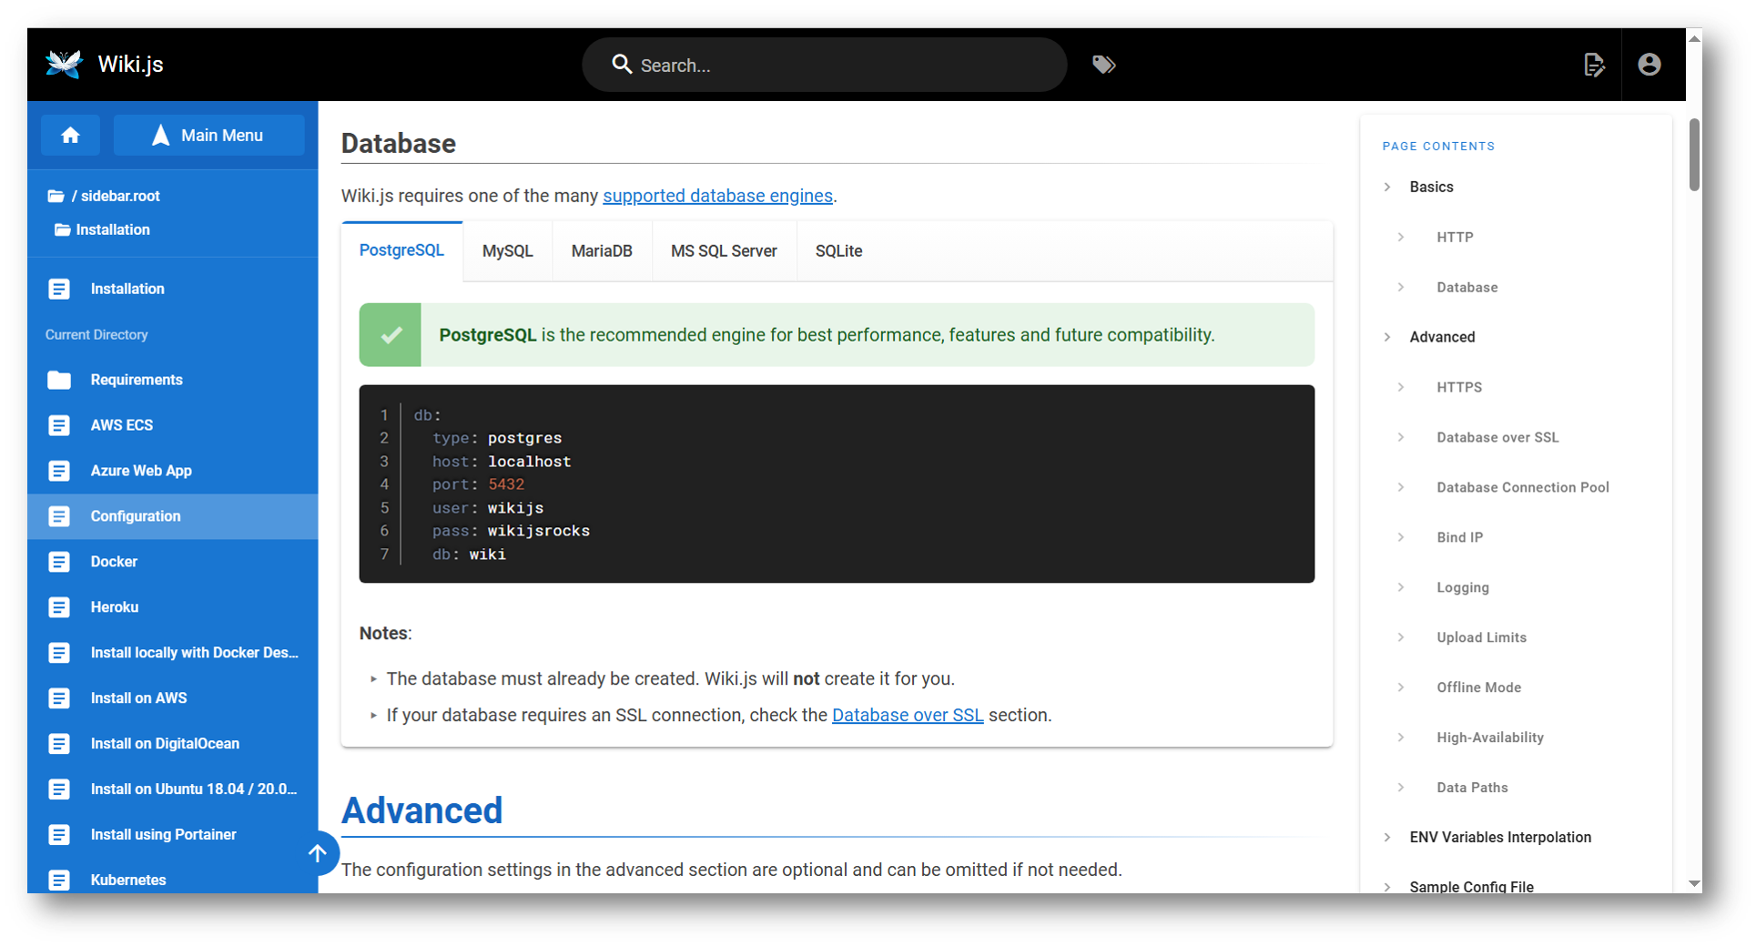Switch to the MySQL tab
Viewport: 1756px width, 947px height.
(507, 251)
